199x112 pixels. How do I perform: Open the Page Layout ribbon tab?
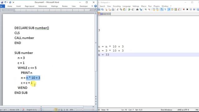click(30, 6)
